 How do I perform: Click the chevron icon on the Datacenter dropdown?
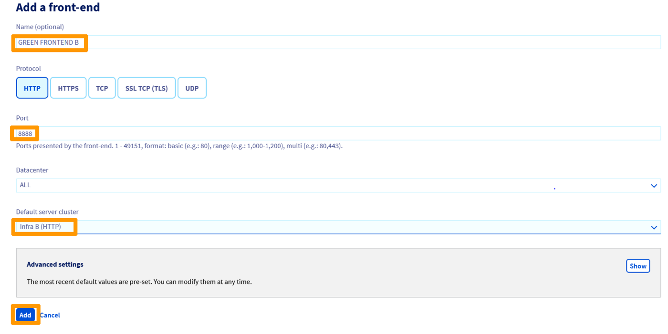pyautogui.click(x=654, y=185)
